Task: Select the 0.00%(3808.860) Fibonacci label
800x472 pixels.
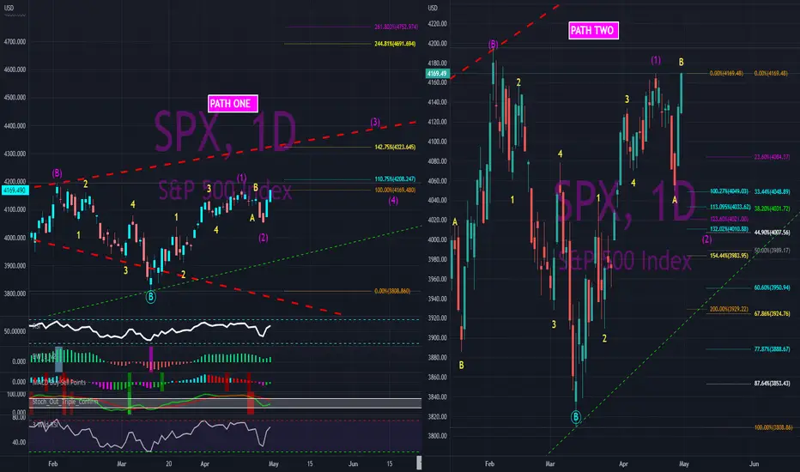Action: (x=391, y=291)
